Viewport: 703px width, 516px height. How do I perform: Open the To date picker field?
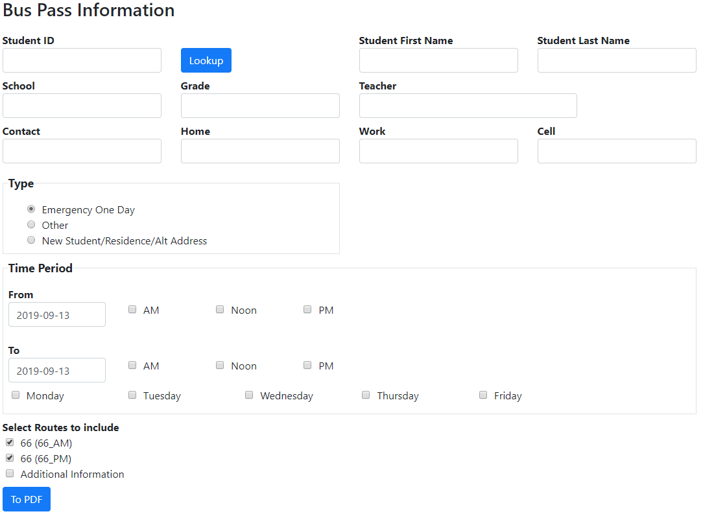(57, 370)
